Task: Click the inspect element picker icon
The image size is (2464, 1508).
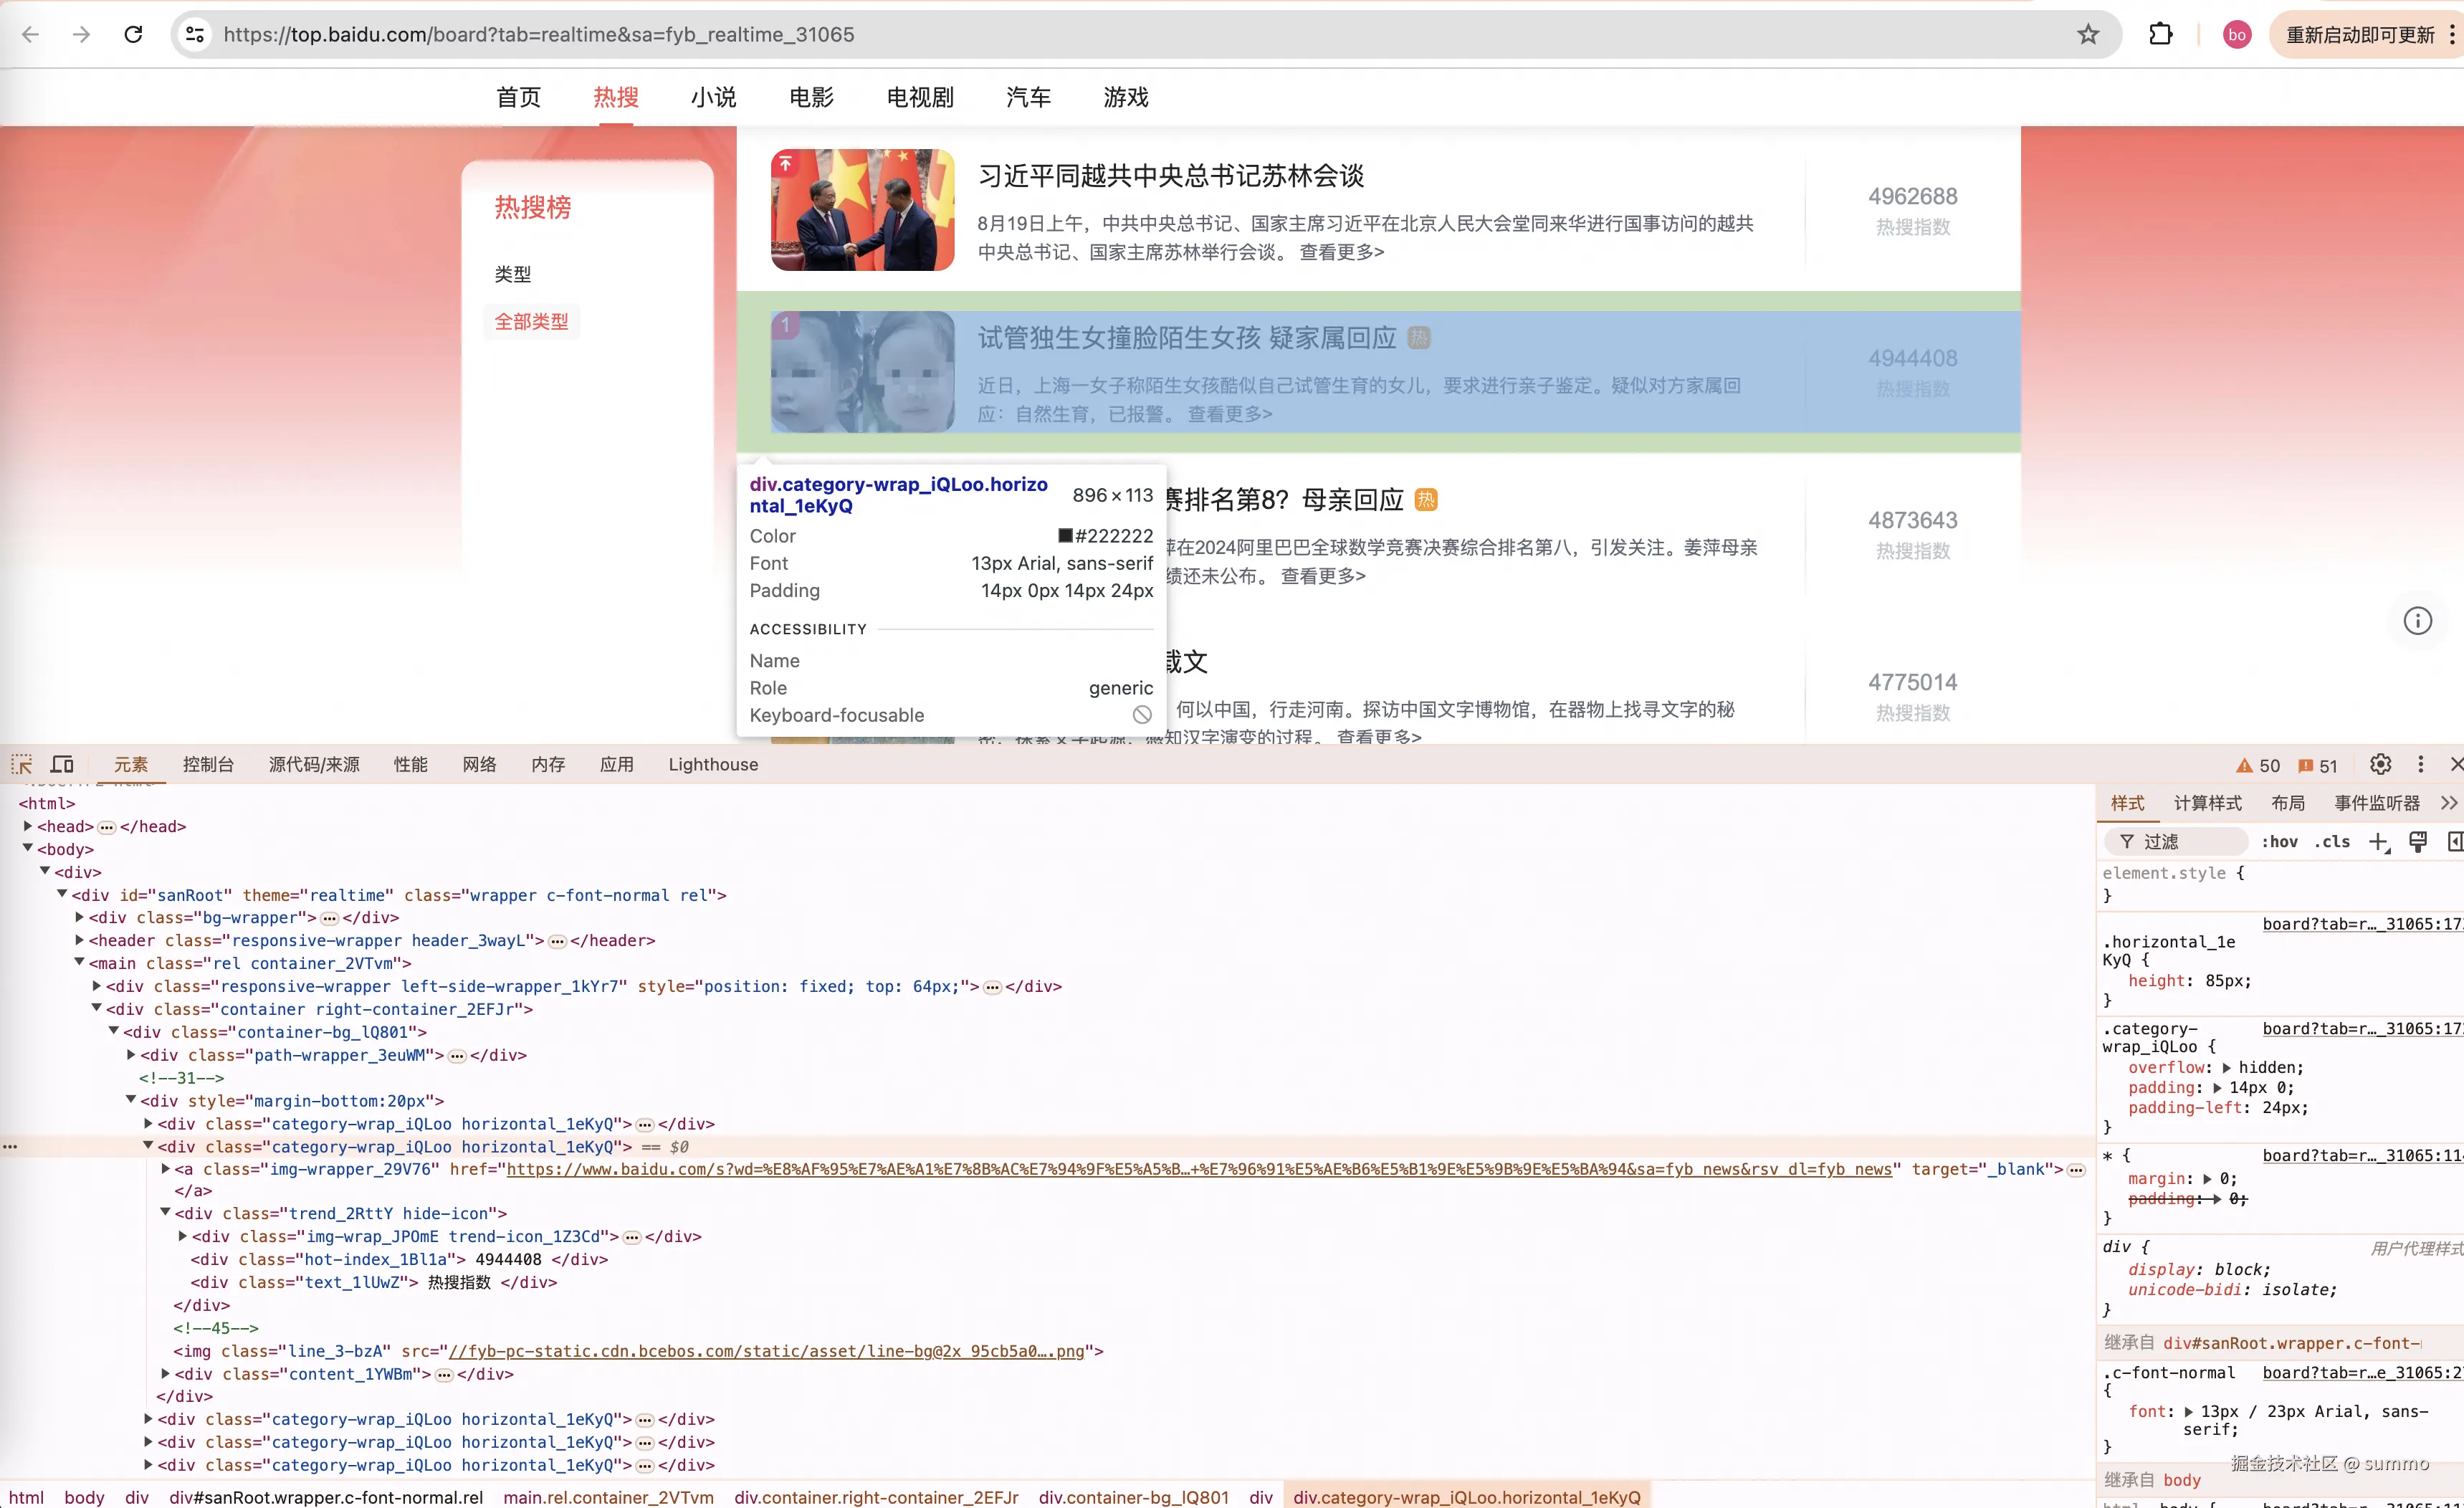Action: [x=22, y=765]
